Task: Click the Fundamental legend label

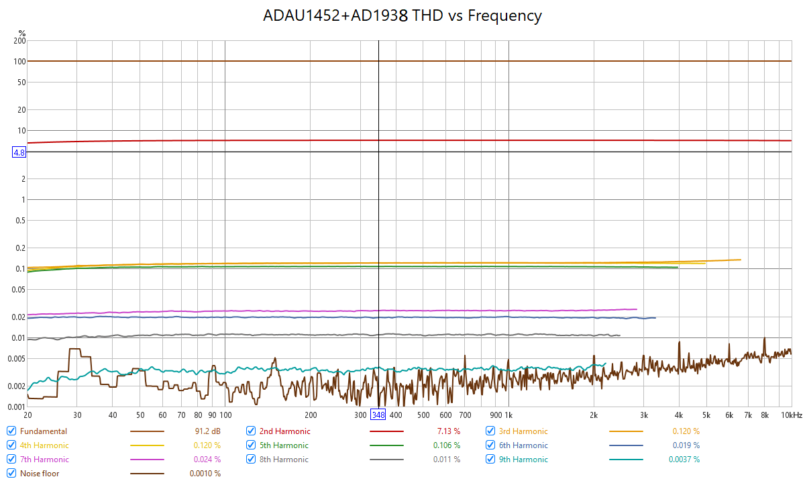Action: [44, 431]
